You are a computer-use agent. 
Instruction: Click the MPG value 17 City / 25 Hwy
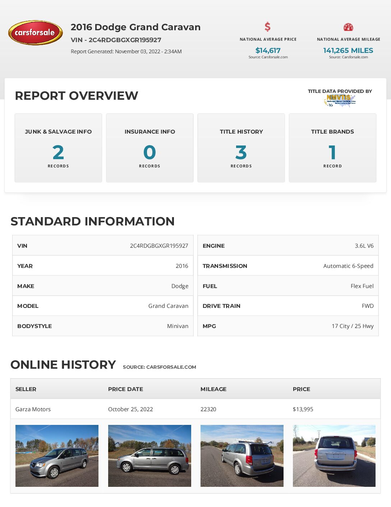(353, 326)
